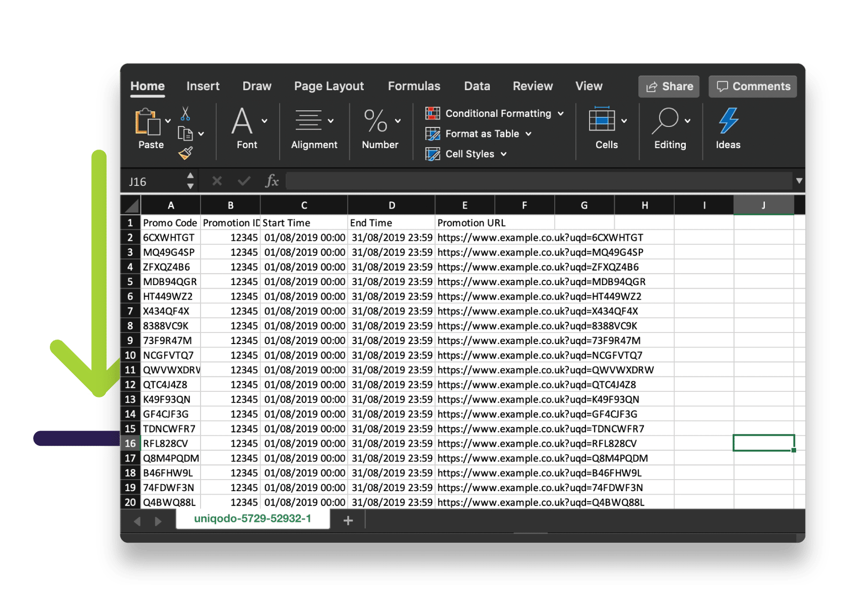This screenshot has width=846, height=606.
Task: Click the Conditional Formatting icon
Action: 432,113
